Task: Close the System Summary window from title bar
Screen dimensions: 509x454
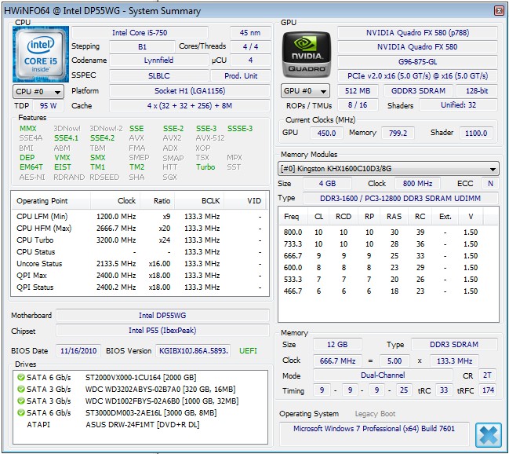Action: pyautogui.click(x=500, y=10)
